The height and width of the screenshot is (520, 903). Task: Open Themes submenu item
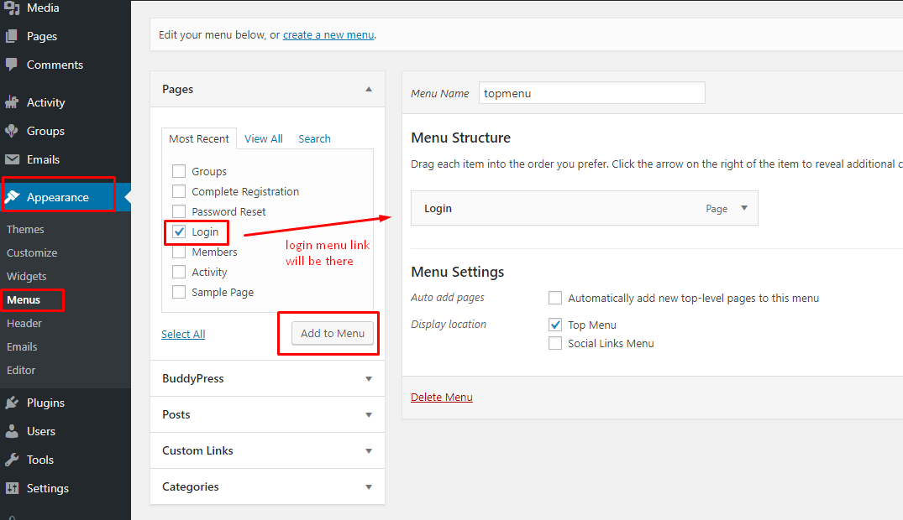25,230
